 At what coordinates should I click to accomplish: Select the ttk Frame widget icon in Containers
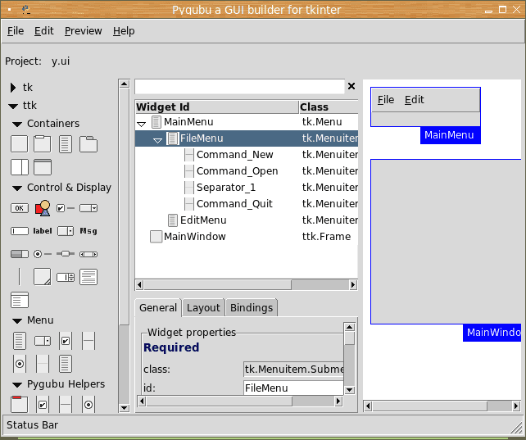pyautogui.click(x=20, y=144)
